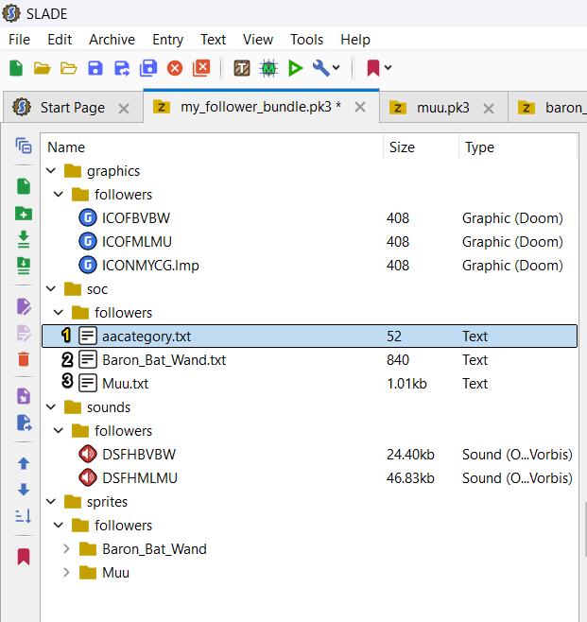
Task: Click the Save As floppy with arrow icon
Action: 122,68
